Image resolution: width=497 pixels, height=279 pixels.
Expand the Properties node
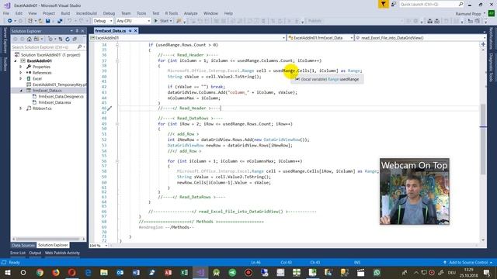click(21, 67)
